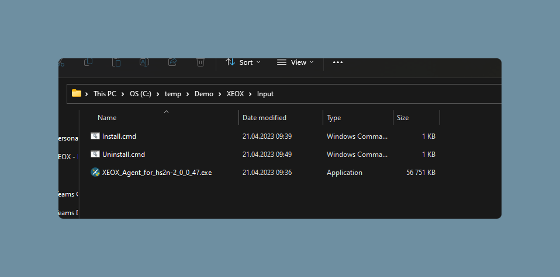560x277 pixels.
Task: Click the yellow folder icon in address bar
Action: [x=77, y=93]
